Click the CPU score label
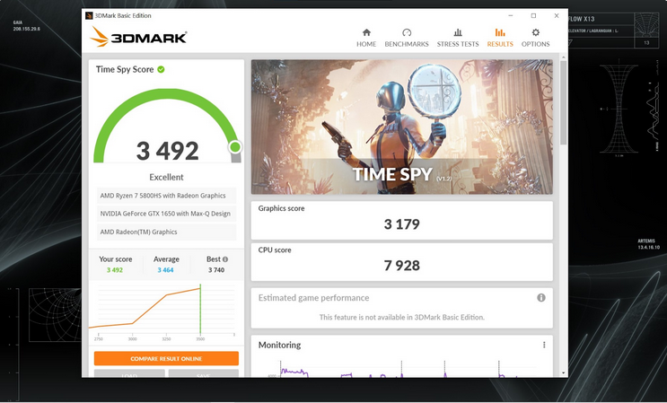This screenshot has height=403, width=667. pyautogui.click(x=275, y=250)
